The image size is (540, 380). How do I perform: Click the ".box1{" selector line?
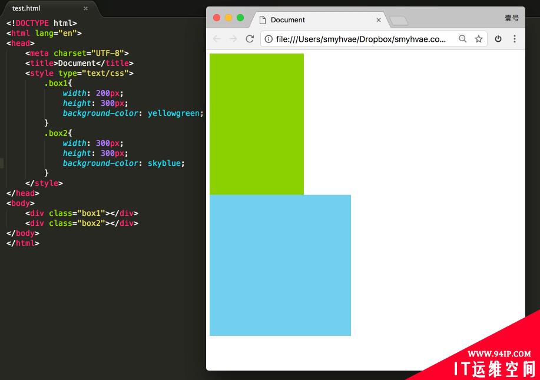pyautogui.click(x=58, y=83)
